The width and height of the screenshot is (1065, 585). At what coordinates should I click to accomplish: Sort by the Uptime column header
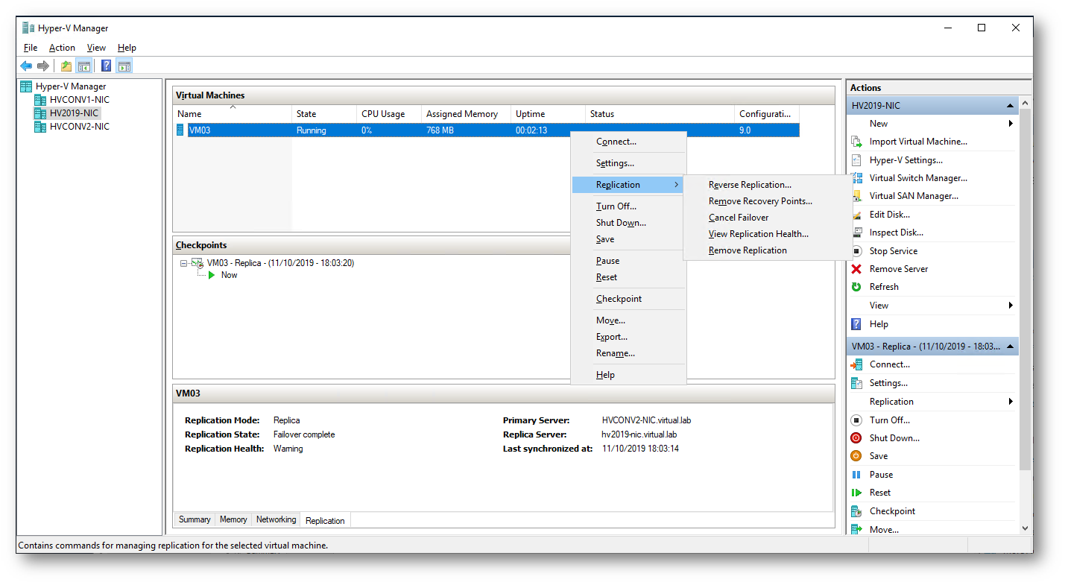pos(549,114)
